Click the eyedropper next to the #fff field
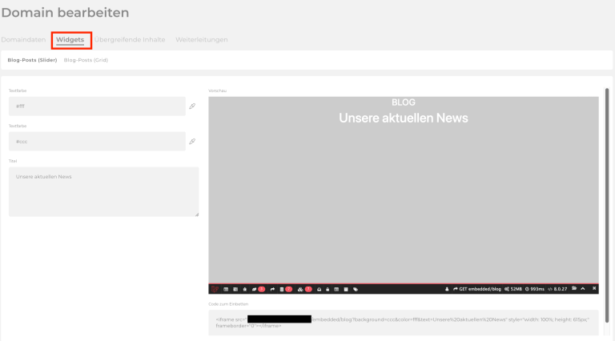 click(192, 106)
